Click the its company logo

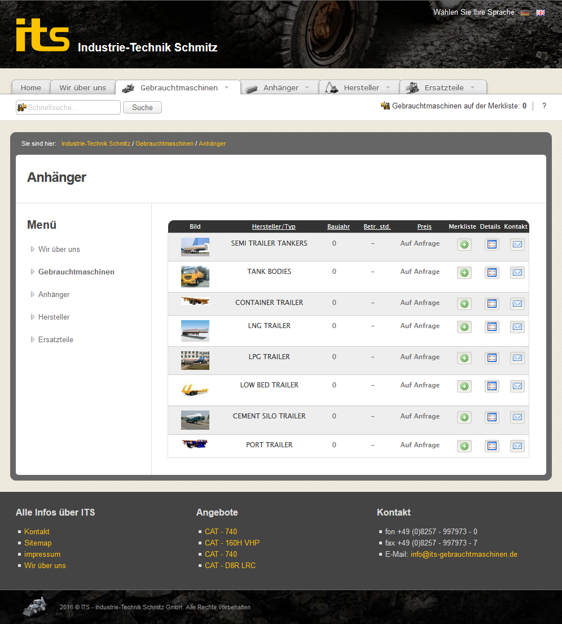(42, 35)
